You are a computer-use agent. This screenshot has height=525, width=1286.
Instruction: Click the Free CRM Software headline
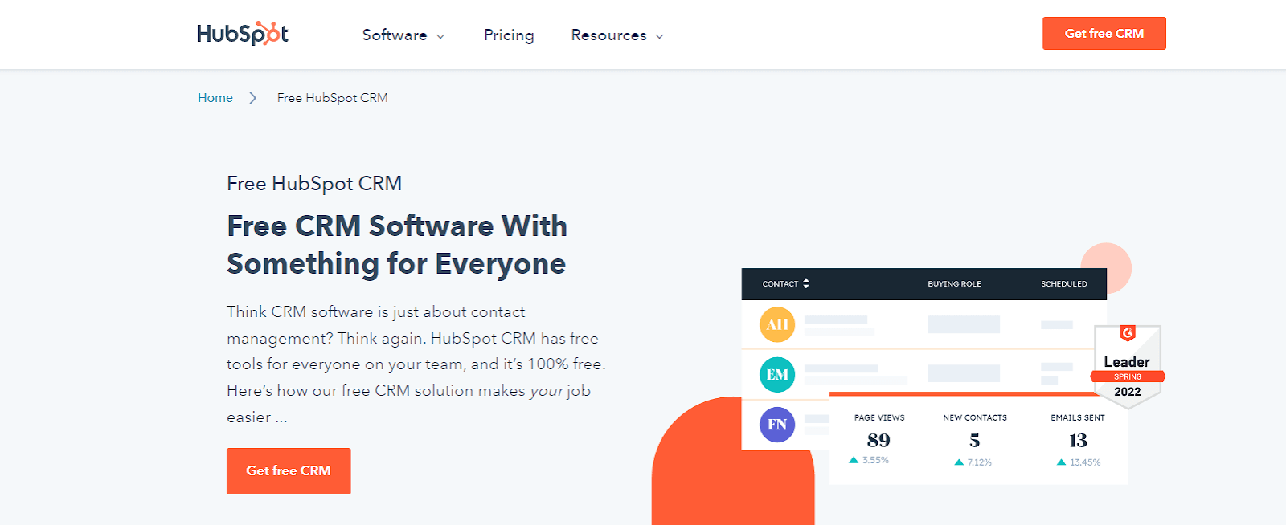397,245
